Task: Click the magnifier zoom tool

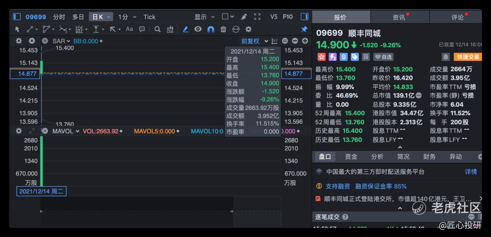Action: pyautogui.click(x=157, y=29)
